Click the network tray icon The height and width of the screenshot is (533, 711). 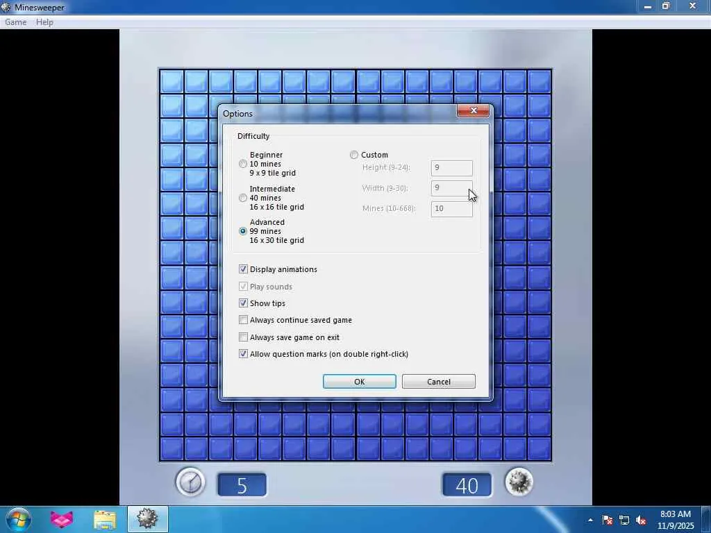click(x=624, y=521)
